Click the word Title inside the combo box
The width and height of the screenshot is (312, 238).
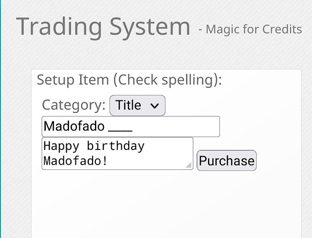(128, 105)
